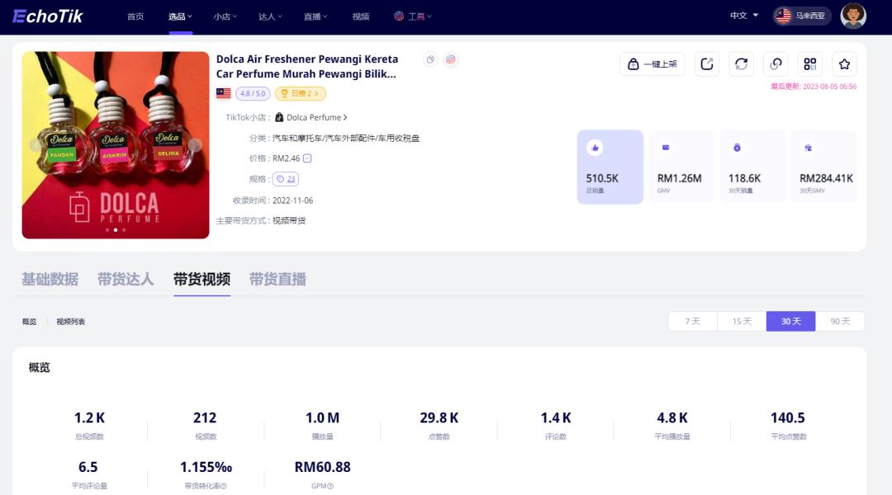The width and height of the screenshot is (892, 495).
Task: Click the help icon next to 带货转化率
Action: [x=224, y=486]
